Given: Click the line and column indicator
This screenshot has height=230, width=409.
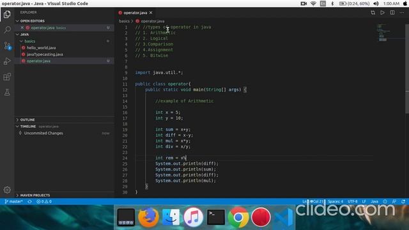Looking at the screenshot, I should (313, 202).
